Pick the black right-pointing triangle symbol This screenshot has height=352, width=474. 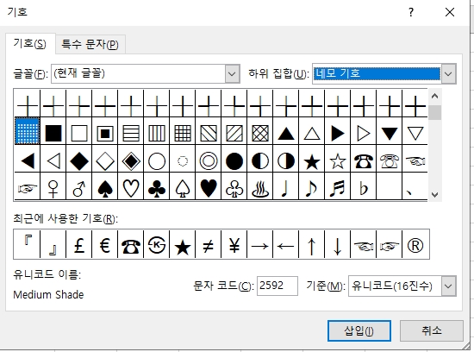pyautogui.click(x=338, y=133)
